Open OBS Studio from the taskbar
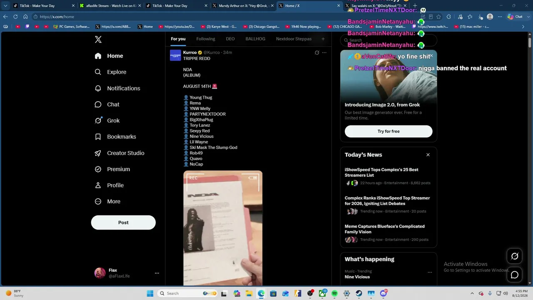Viewport: 533px width, 300px height. coord(310,293)
